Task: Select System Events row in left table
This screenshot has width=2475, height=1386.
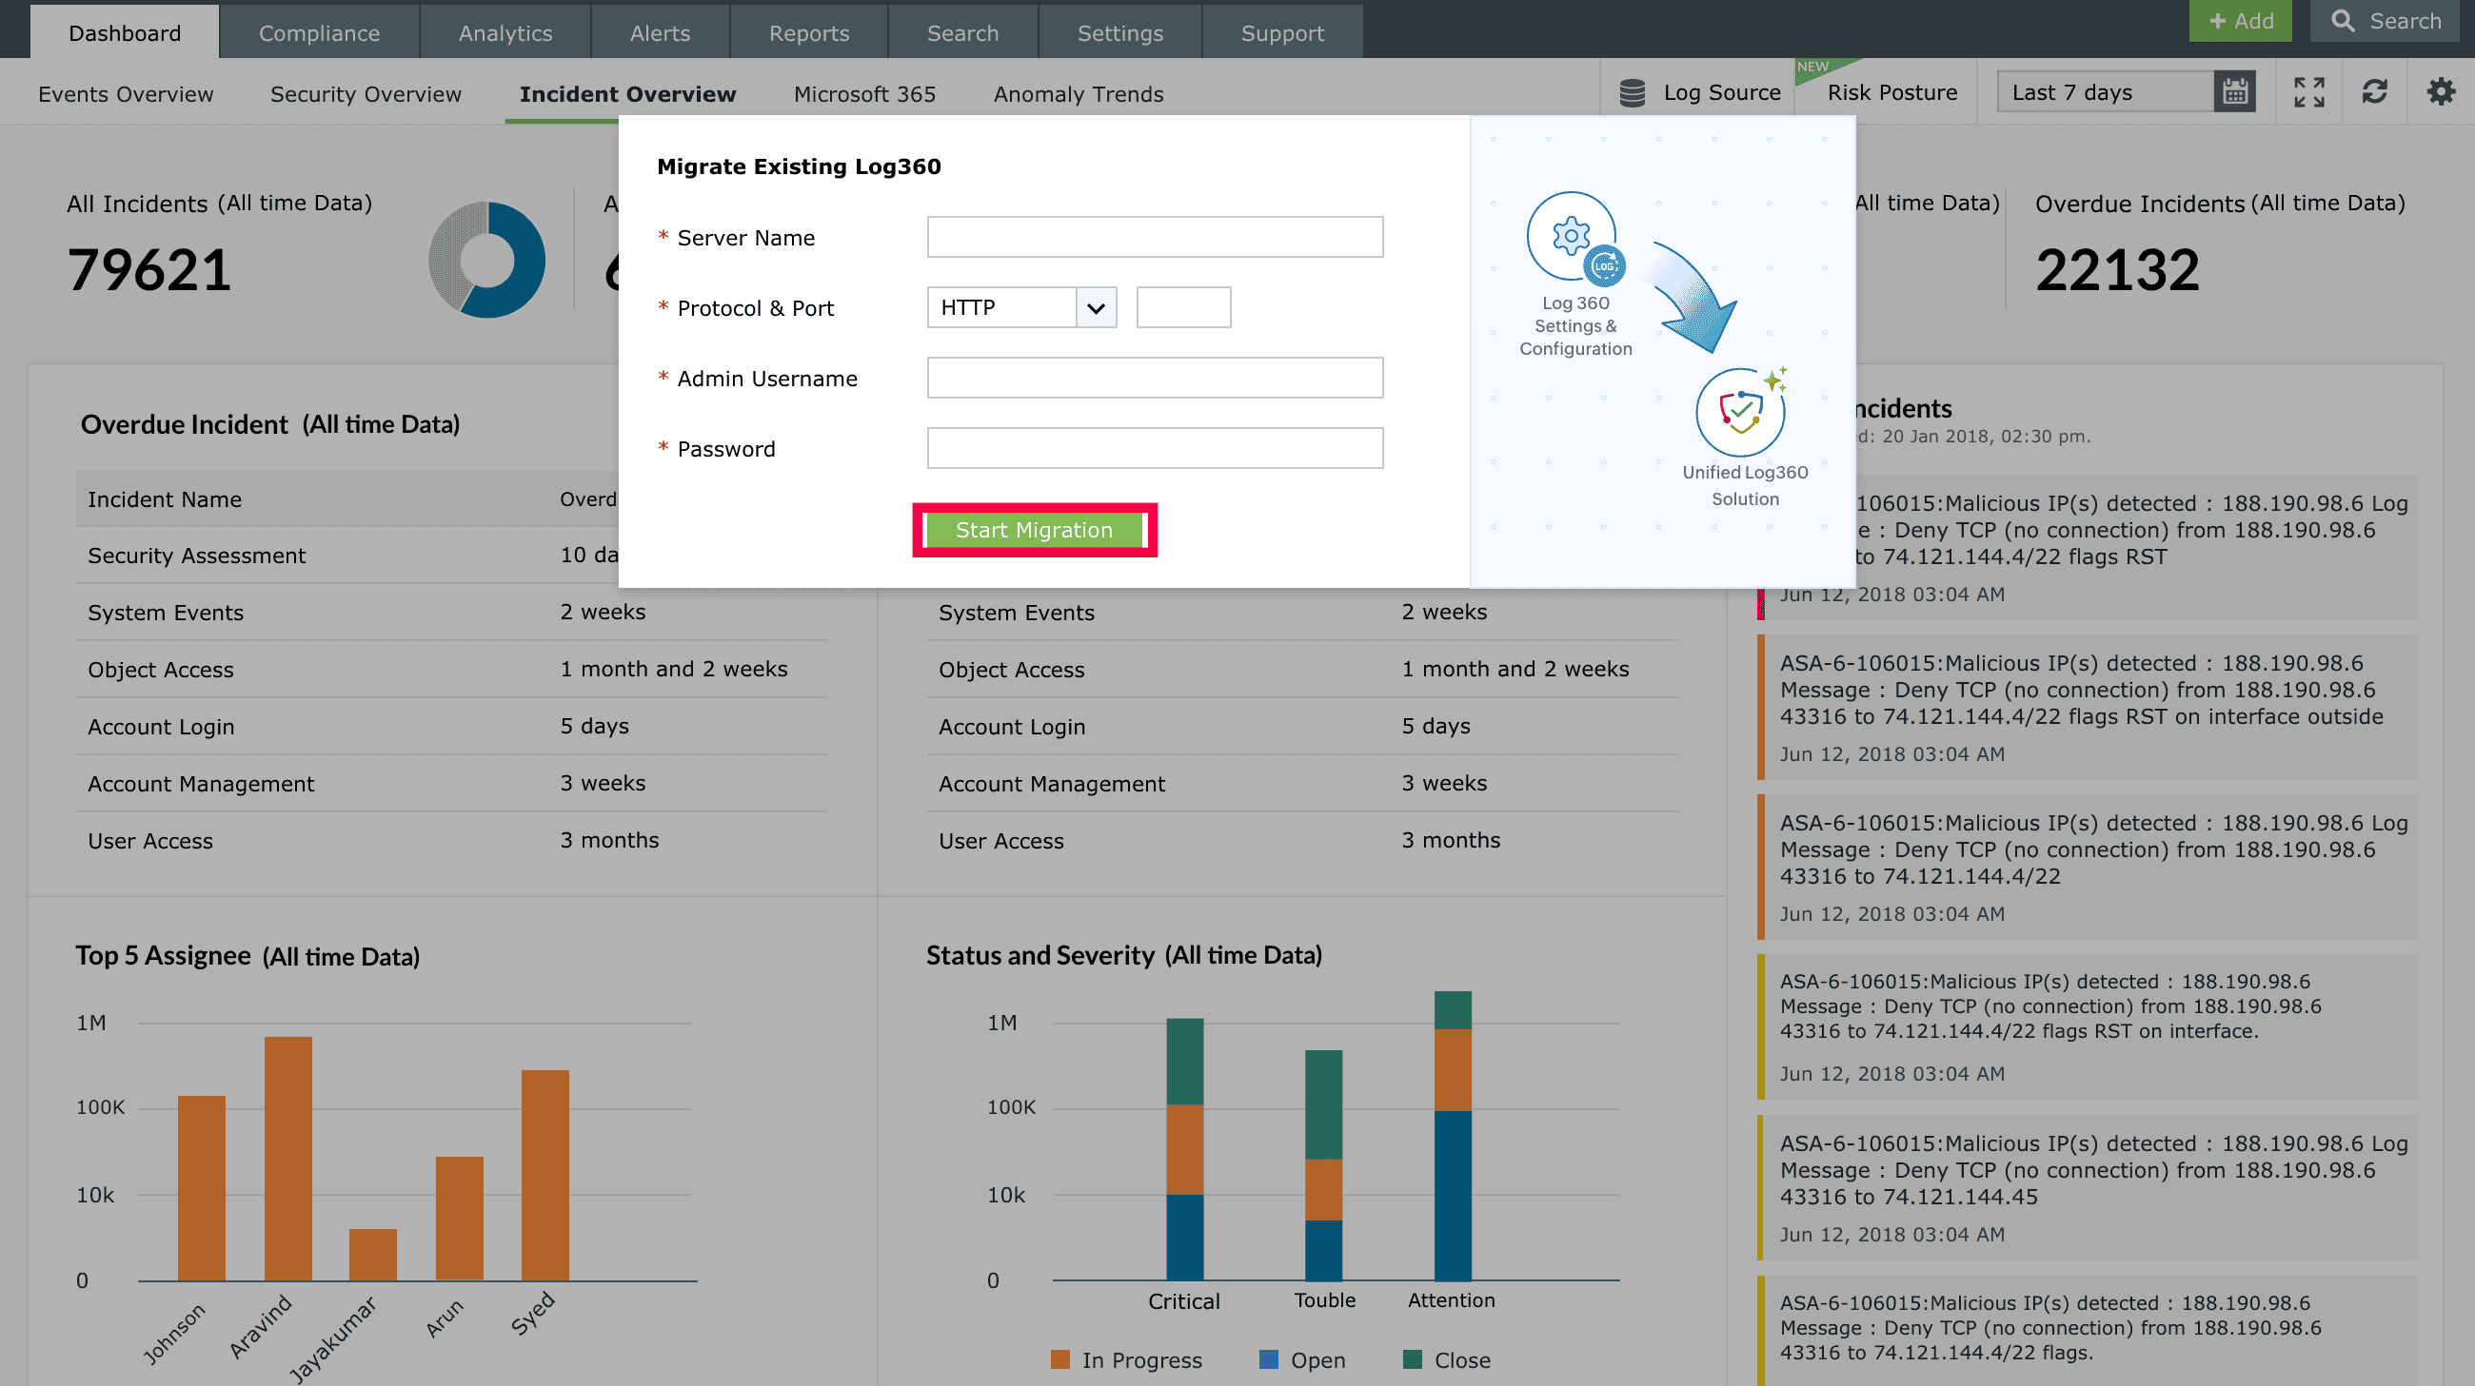Action: point(451,613)
